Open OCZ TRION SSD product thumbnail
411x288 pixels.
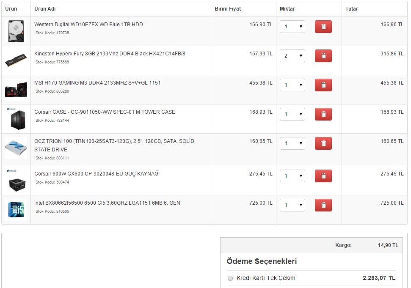[16, 148]
